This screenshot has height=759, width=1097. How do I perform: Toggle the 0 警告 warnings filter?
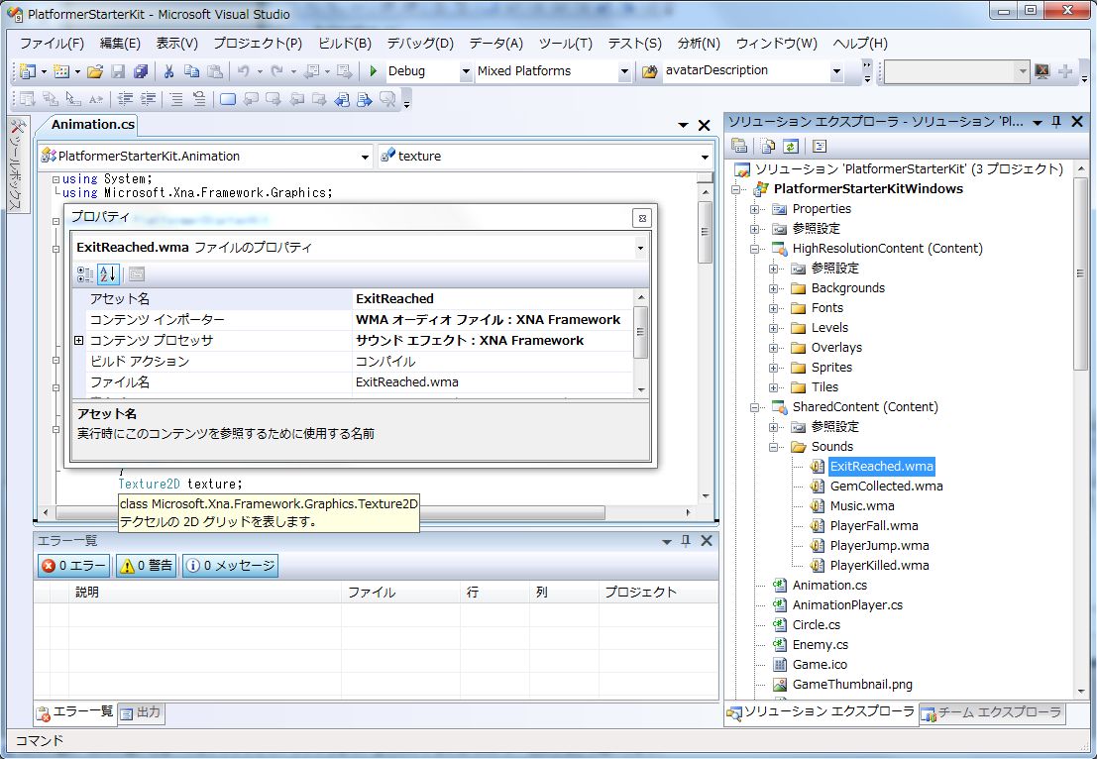click(146, 566)
